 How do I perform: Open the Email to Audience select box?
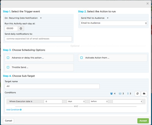click(113, 23)
